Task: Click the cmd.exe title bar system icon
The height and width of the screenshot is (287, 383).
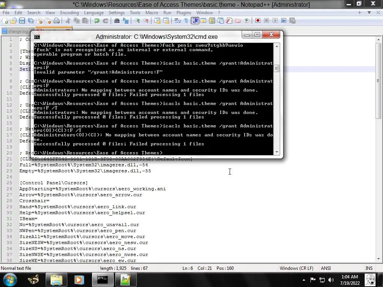Action: coord(37,37)
